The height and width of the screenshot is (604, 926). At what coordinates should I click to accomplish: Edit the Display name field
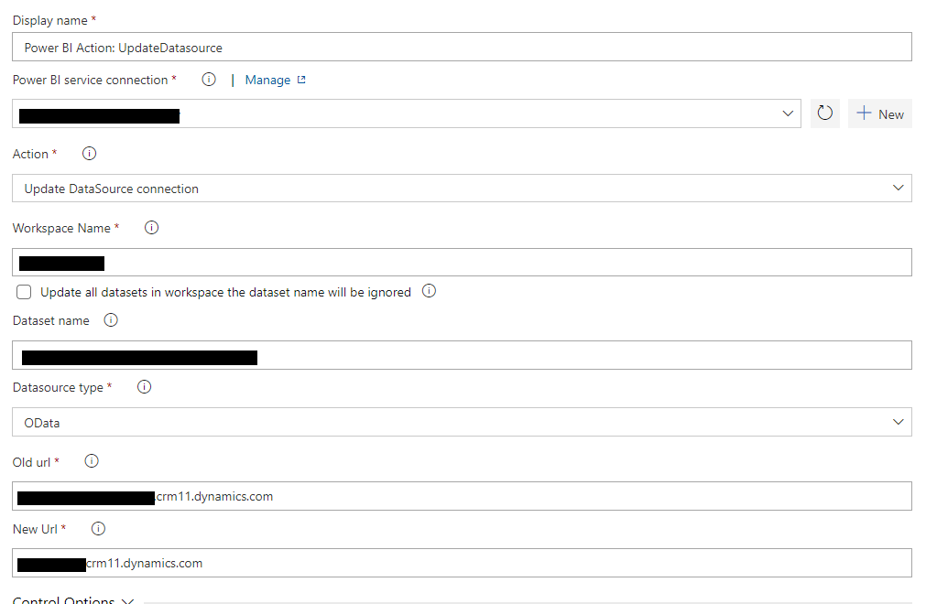(462, 48)
